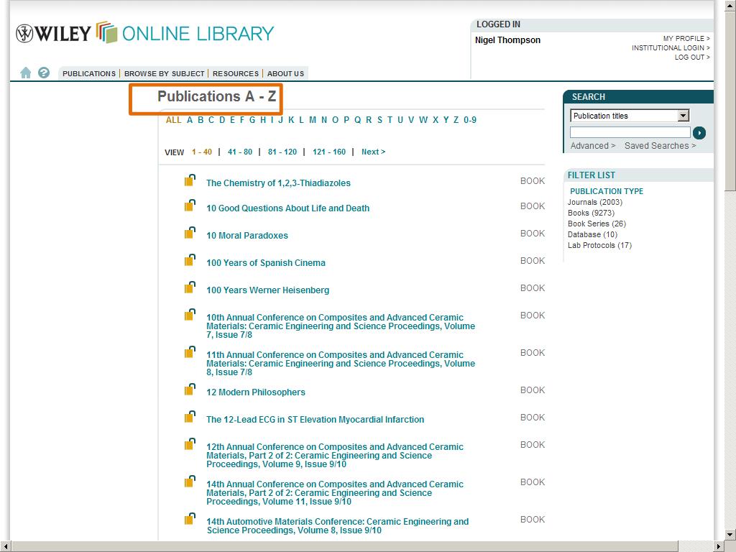
Task: Open Saved Searches
Action: (660, 146)
